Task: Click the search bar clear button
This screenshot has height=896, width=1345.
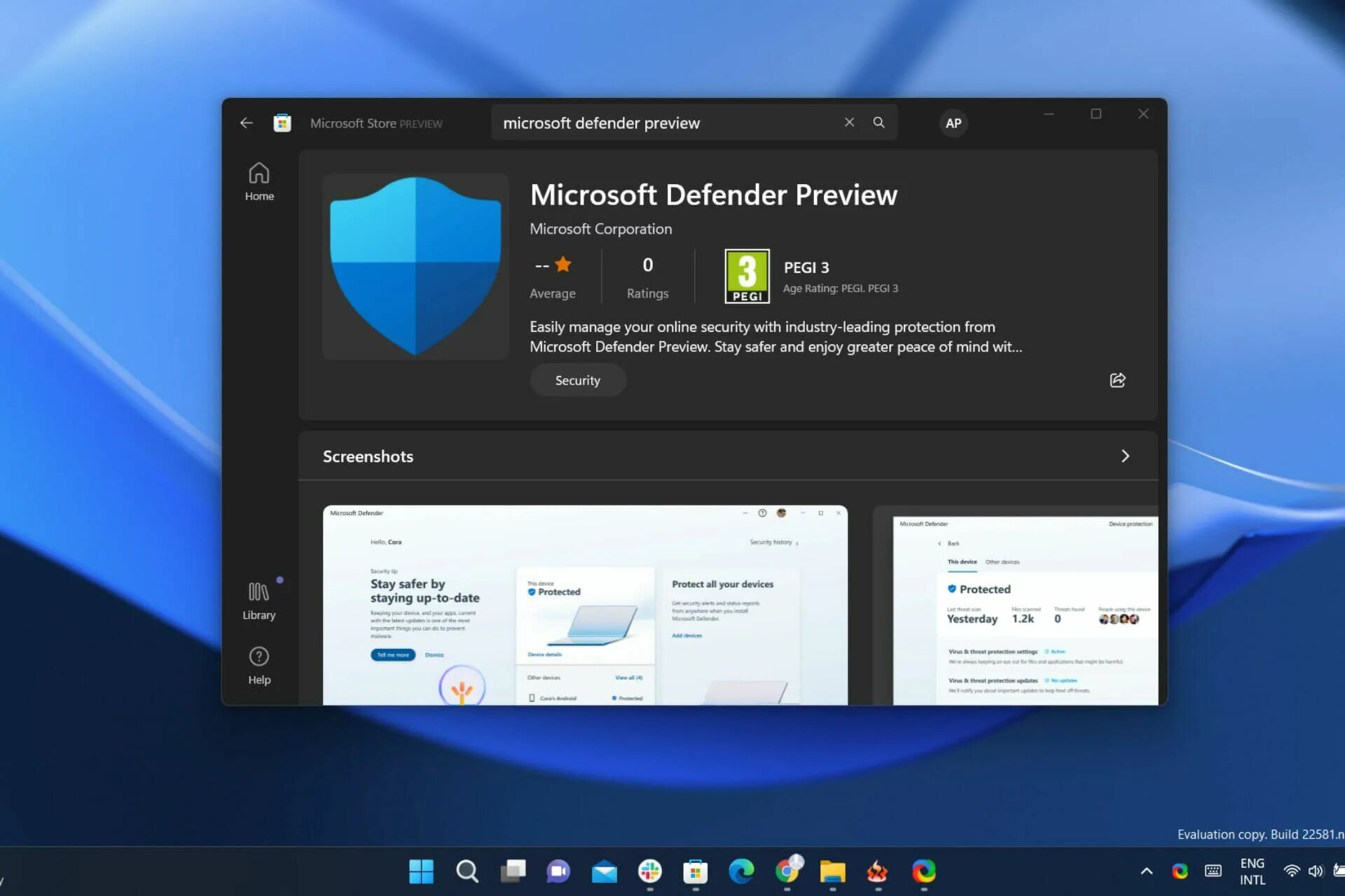Action: pyautogui.click(x=848, y=122)
